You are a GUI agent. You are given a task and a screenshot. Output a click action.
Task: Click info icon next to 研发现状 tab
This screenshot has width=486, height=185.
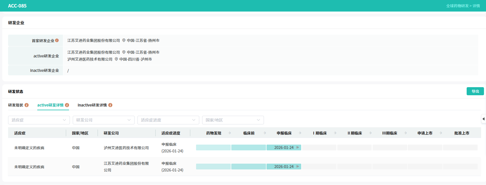[27, 105]
